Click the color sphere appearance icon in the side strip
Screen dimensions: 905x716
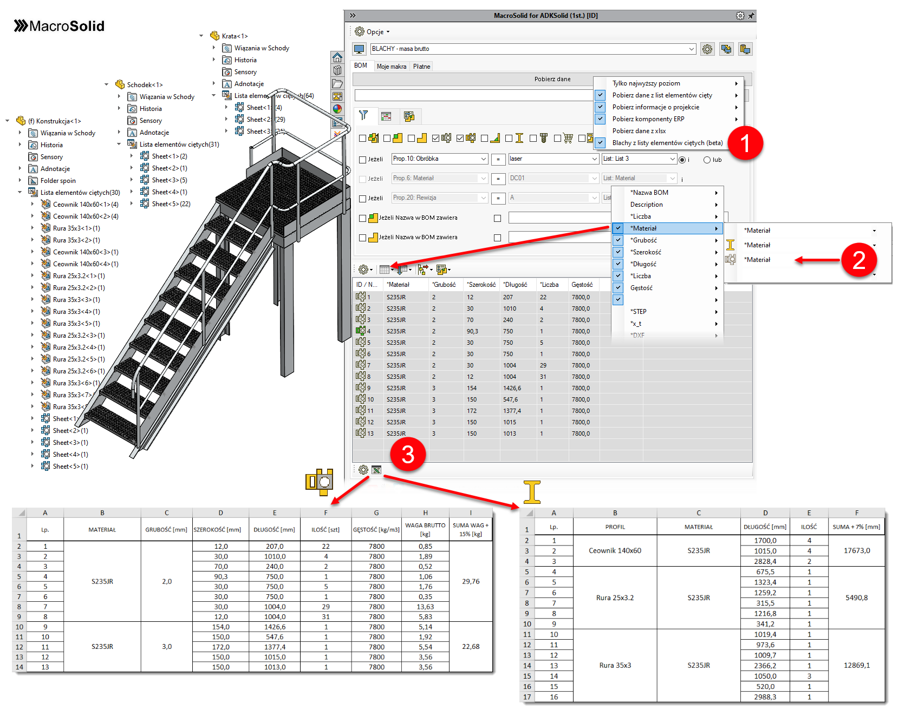pyautogui.click(x=337, y=109)
